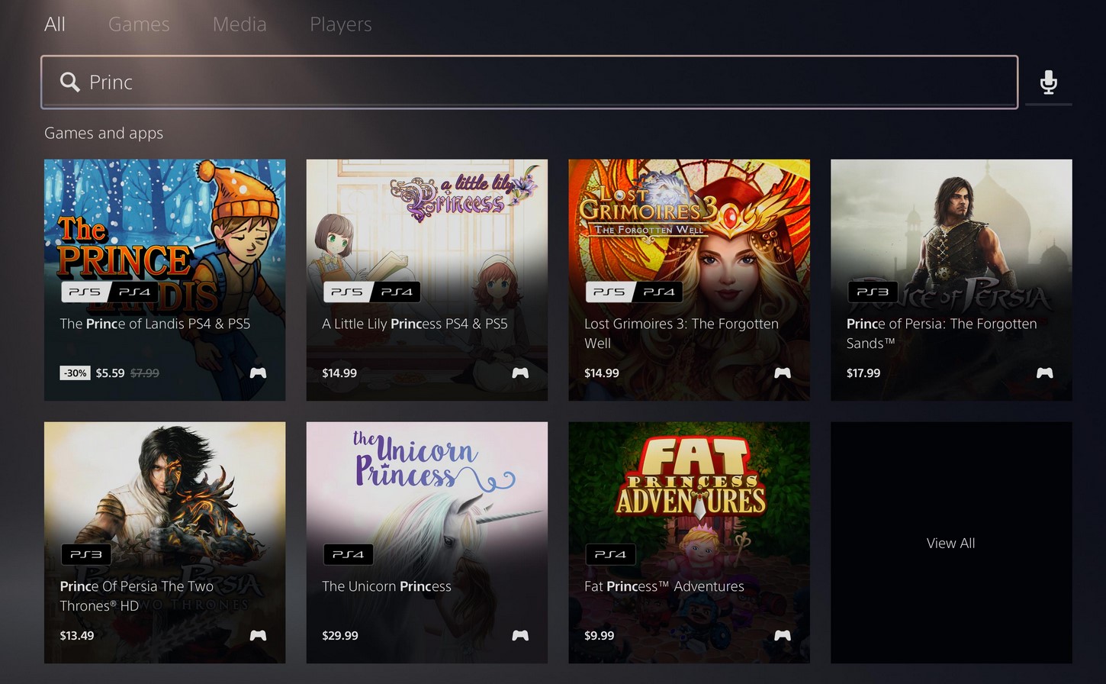Click the -30% discount badge on Prince of Landis
1106x684 pixels.
[75, 373]
